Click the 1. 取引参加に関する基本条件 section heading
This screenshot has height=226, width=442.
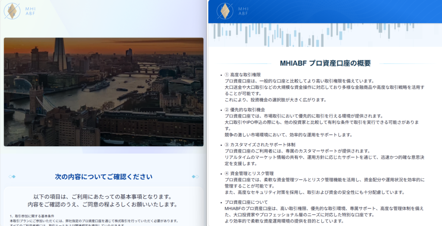coord(32,216)
